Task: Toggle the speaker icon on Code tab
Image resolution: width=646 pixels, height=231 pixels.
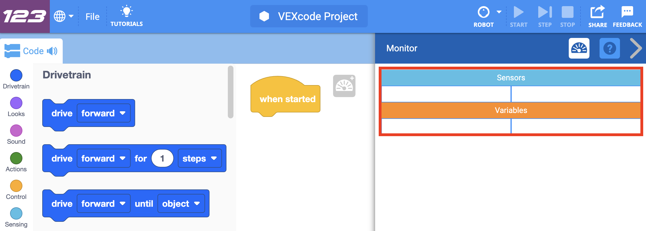Action: point(52,51)
